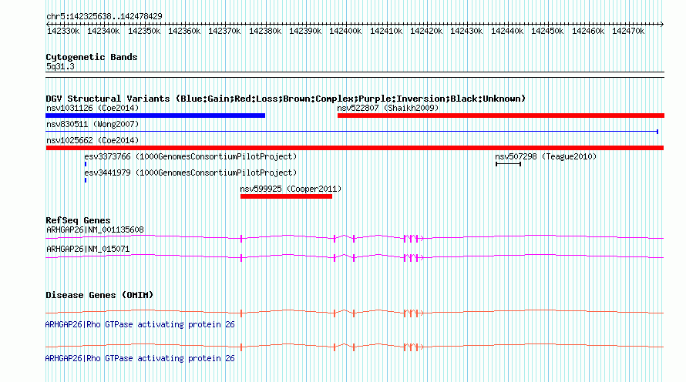Open transcript label ARHGAP26|NM_015071
686x382 pixels.
[x=88, y=249]
